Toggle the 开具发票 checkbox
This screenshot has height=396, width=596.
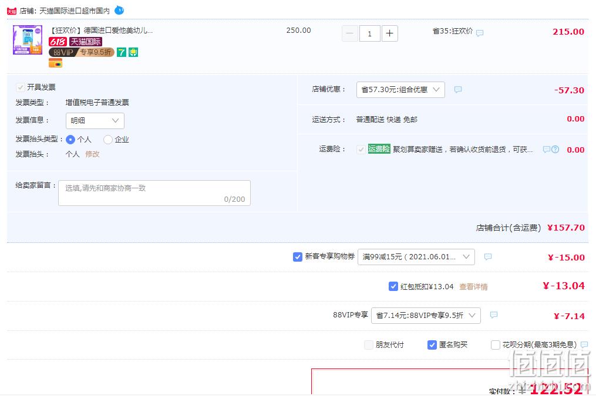(x=20, y=87)
